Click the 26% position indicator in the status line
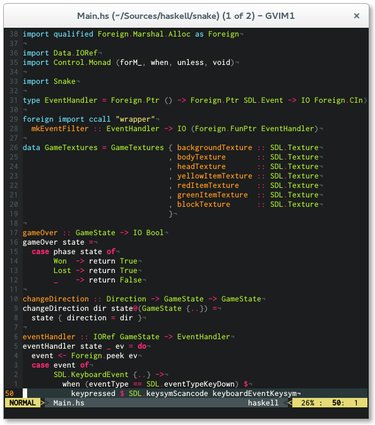The width and height of the screenshot is (375, 425). [x=307, y=403]
